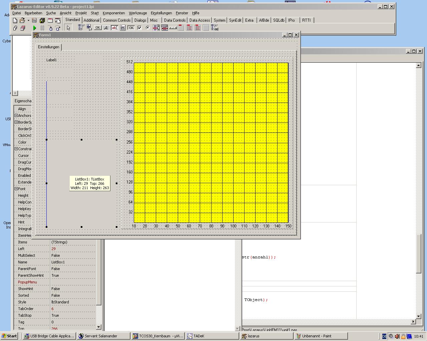Open the dropdown arrow beside Open icon

(28, 21)
